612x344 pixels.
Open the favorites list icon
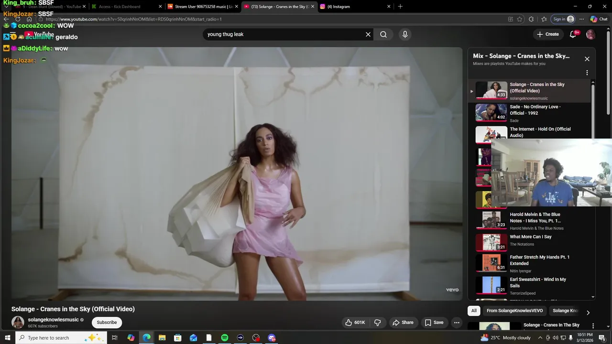(x=544, y=19)
